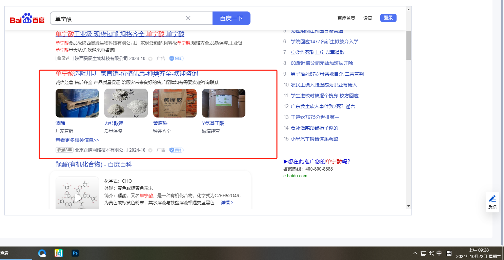Click the 保障 badge beside 陕西昊辰生物科技有限公司
The height and width of the screenshot is (260, 504).
click(176, 58)
